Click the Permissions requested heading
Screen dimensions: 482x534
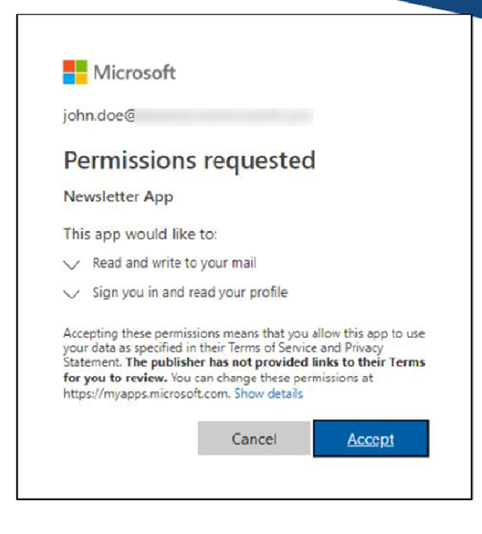tap(190, 161)
